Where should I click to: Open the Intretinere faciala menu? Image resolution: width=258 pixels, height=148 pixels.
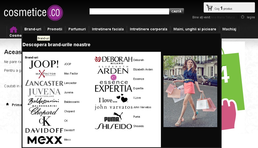(108, 29)
